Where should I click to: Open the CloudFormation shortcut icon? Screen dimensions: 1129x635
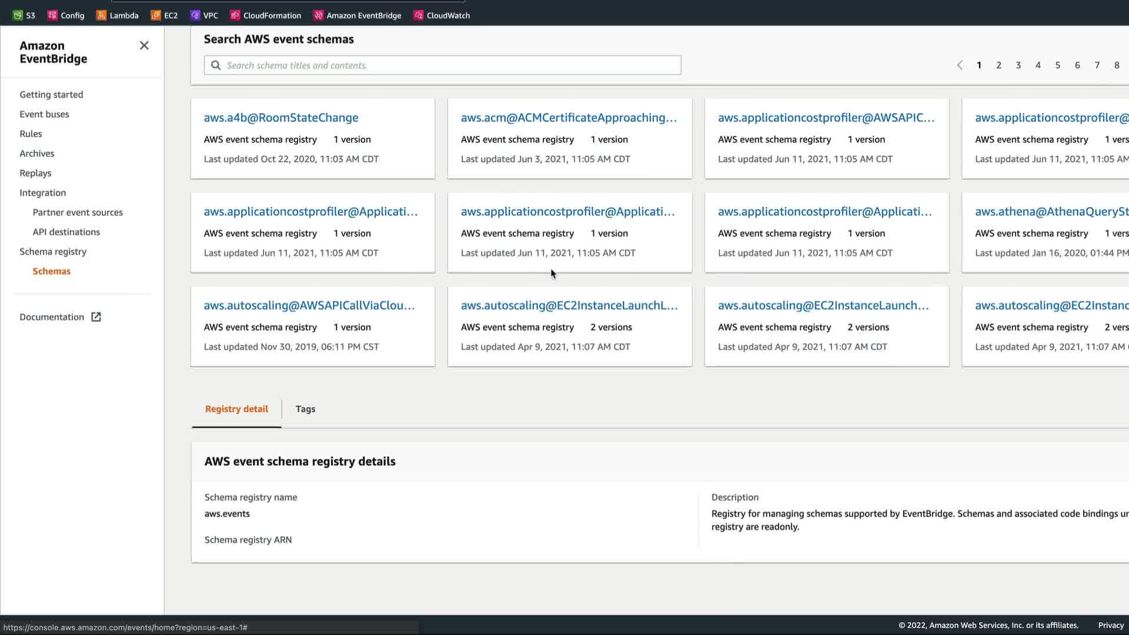click(235, 15)
